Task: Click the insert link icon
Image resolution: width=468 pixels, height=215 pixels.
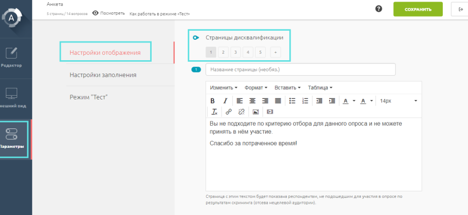Action: [229, 112]
